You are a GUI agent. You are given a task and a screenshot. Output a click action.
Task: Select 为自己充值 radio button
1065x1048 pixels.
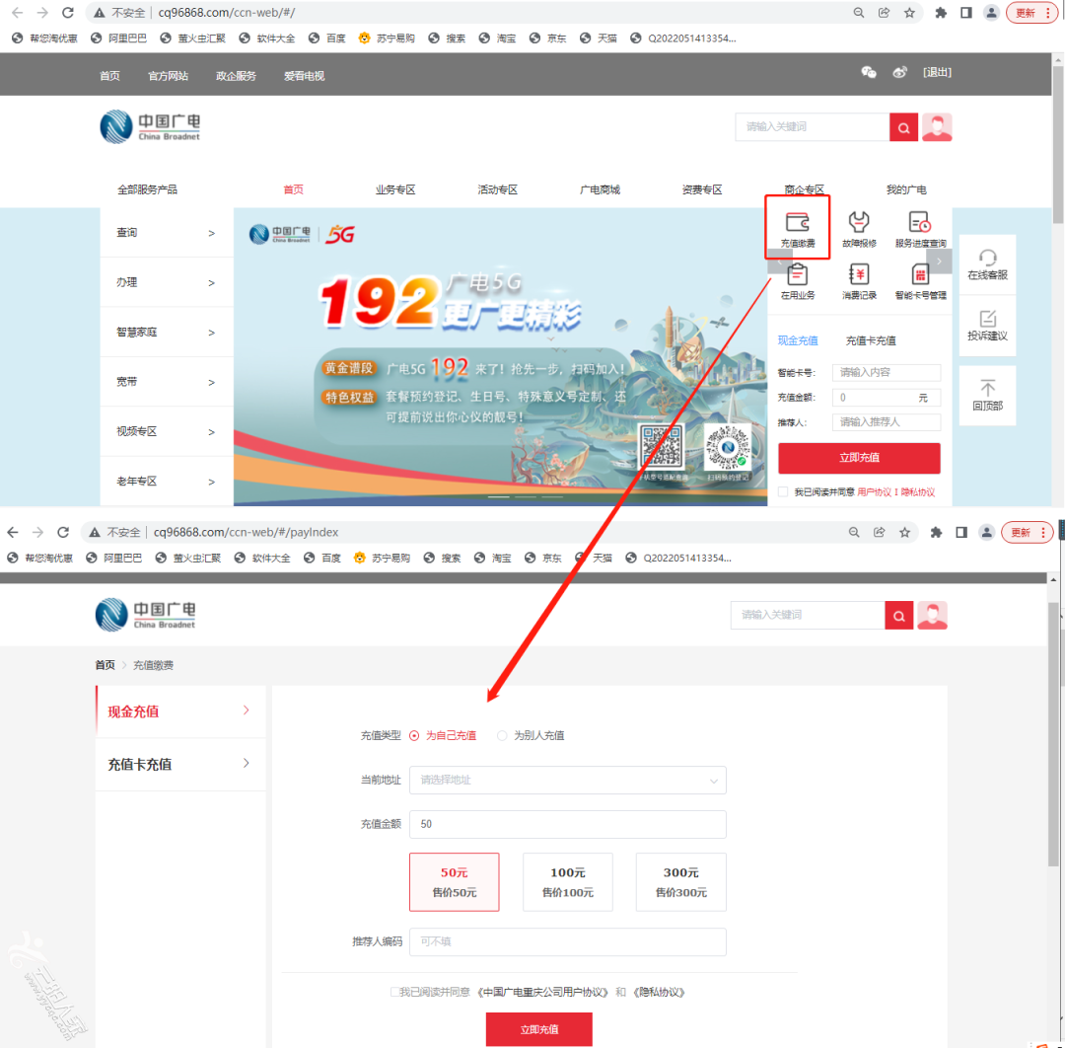414,735
